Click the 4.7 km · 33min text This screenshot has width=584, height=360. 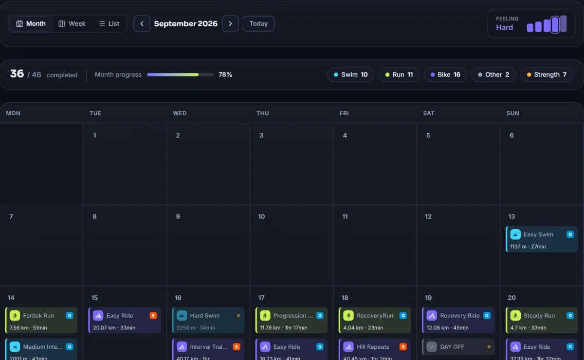[529, 328]
